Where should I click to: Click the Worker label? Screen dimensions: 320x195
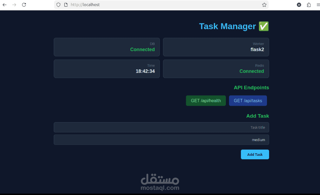pyautogui.click(x=259, y=44)
